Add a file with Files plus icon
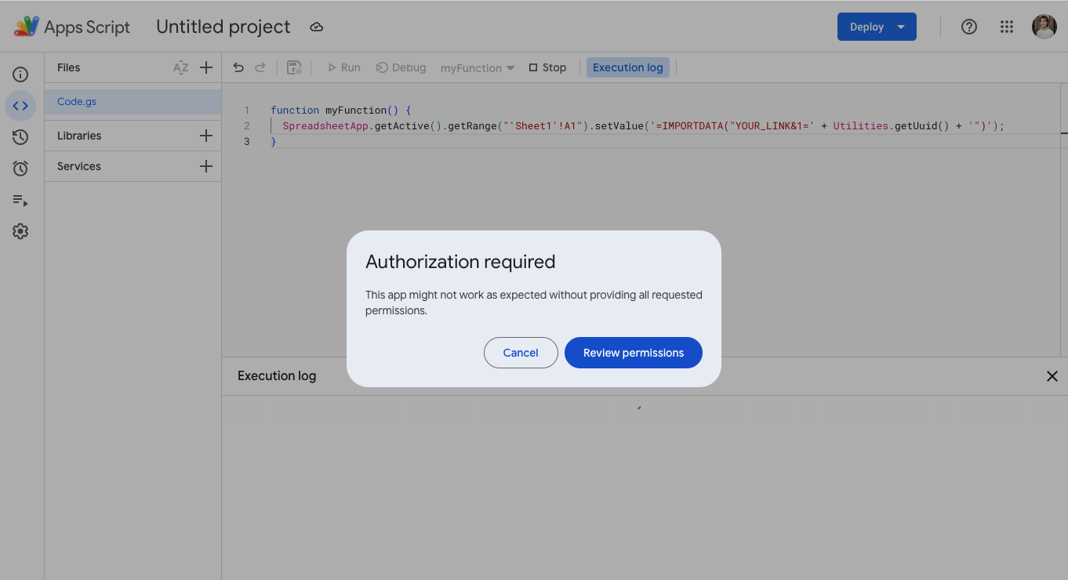The width and height of the screenshot is (1068, 580). (206, 67)
